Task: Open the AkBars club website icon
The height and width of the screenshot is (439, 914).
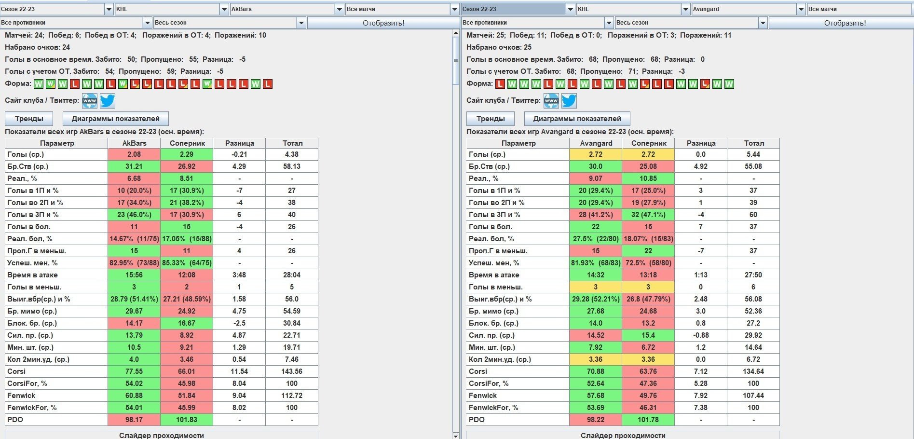Action: click(x=90, y=101)
